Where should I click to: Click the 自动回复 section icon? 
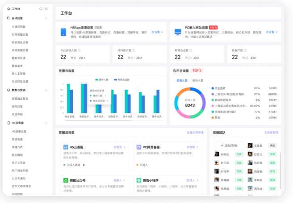[x=8, y=18]
